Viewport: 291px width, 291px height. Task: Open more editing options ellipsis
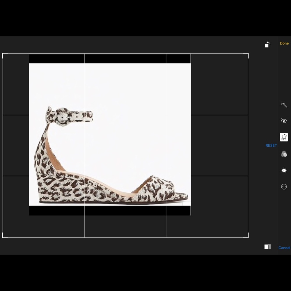[x=284, y=187]
